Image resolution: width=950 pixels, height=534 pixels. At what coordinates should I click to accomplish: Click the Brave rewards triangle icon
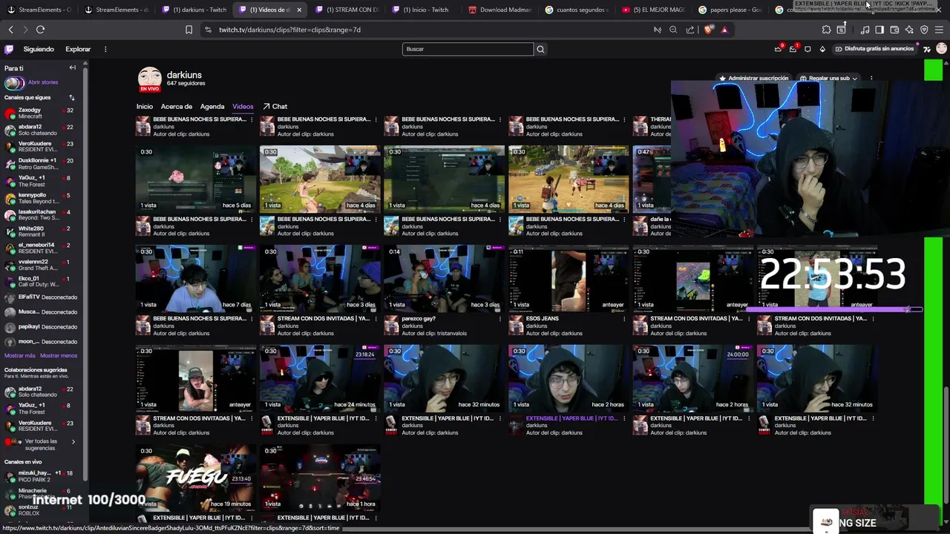tap(724, 30)
